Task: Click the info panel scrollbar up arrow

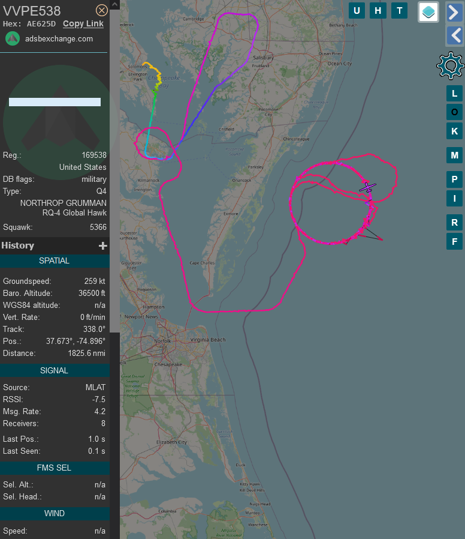Action: [x=114, y=4]
